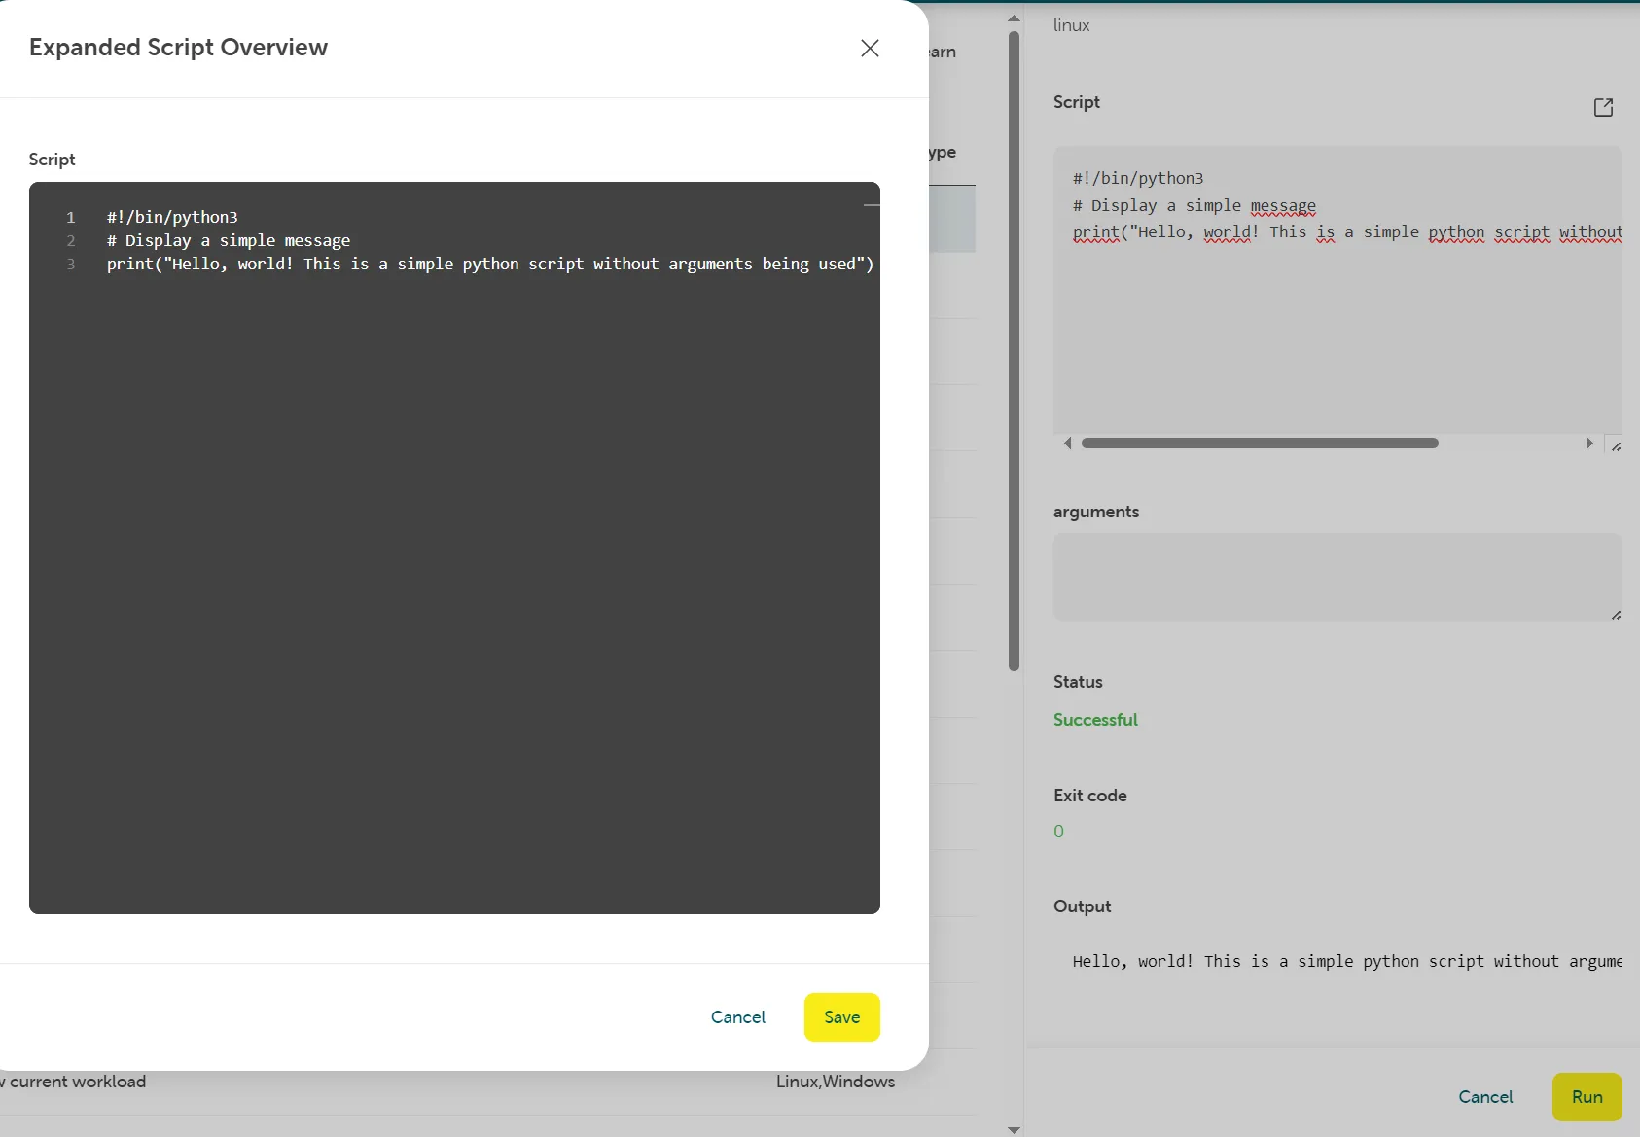The width and height of the screenshot is (1640, 1137).
Task: Close the Expanded Script Overview dialog
Action: [x=870, y=49]
